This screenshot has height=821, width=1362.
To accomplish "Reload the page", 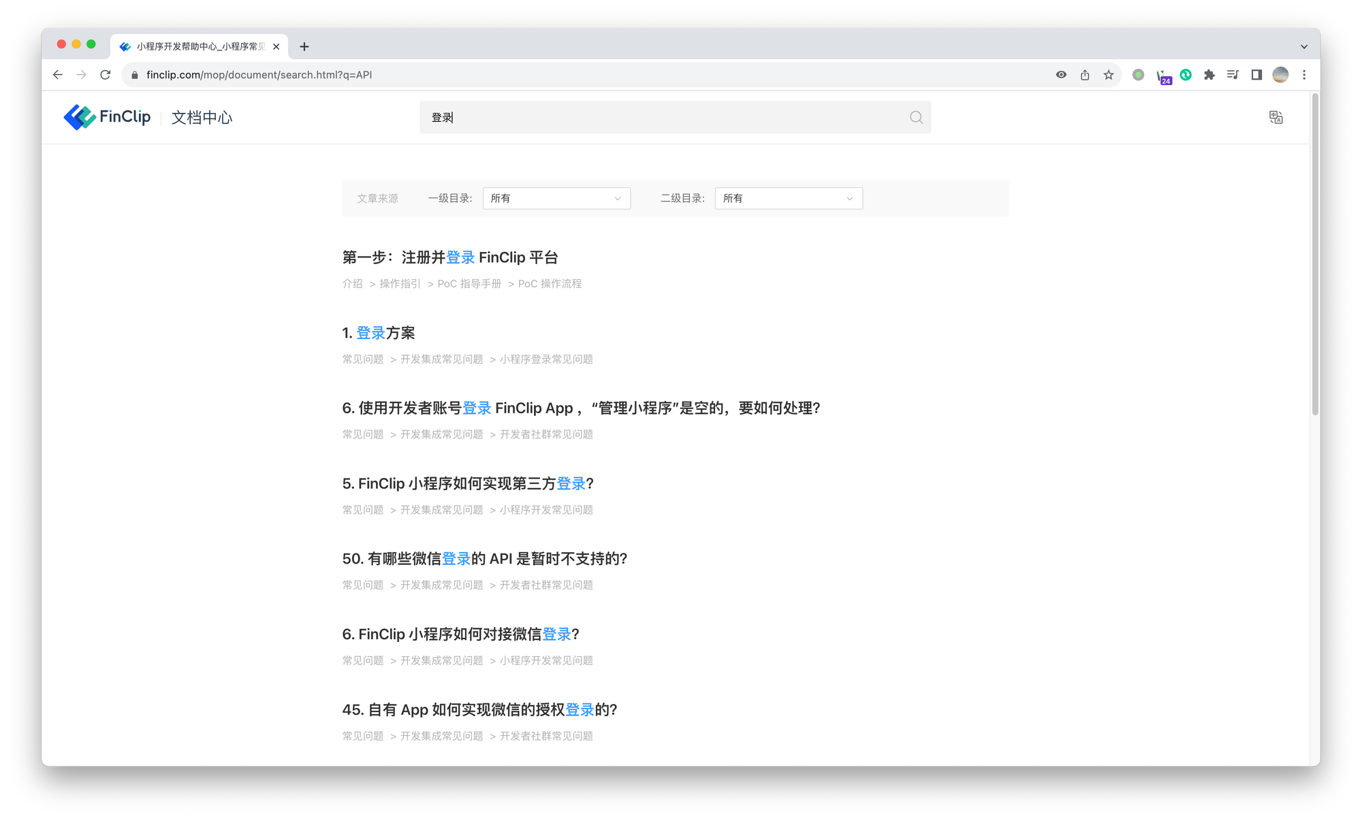I will (105, 75).
